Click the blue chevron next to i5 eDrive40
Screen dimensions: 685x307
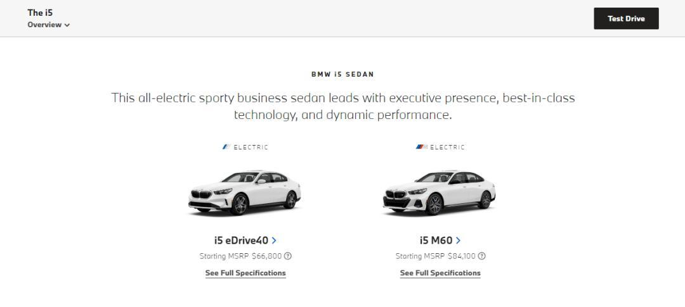[x=274, y=241]
